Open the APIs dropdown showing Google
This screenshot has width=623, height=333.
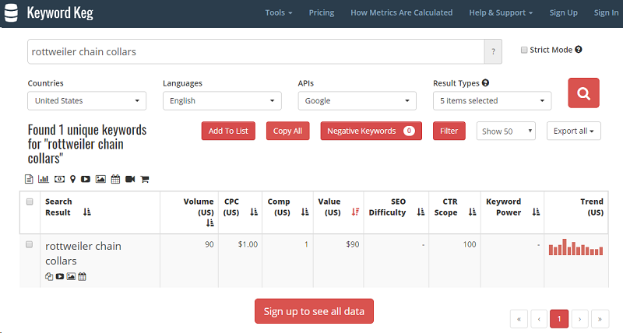click(x=357, y=101)
